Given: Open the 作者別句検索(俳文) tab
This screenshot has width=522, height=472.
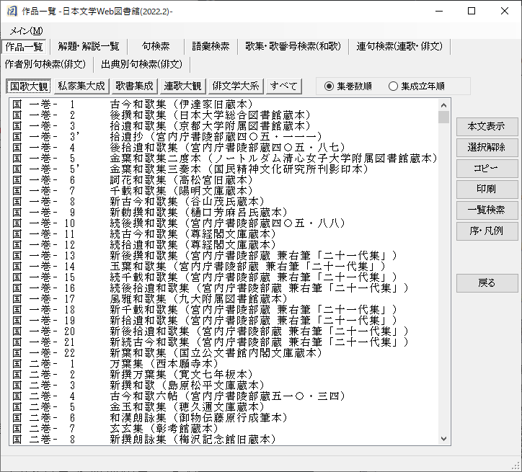Looking at the screenshot, I should click(45, 64).
